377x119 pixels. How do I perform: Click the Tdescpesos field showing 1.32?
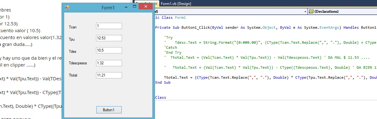pyautogui.click(x=109, y=63)
